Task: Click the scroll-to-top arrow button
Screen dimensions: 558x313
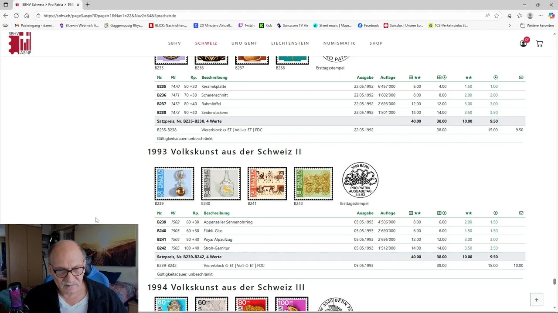Action: click(x=537, y=300)
